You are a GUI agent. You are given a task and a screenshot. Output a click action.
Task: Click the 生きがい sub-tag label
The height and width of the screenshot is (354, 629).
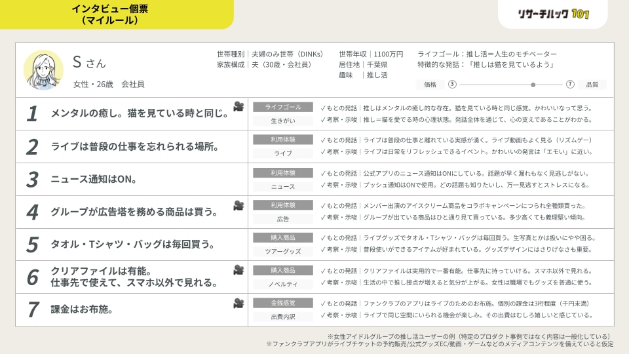pyautogui.click(x=283, y=121)
